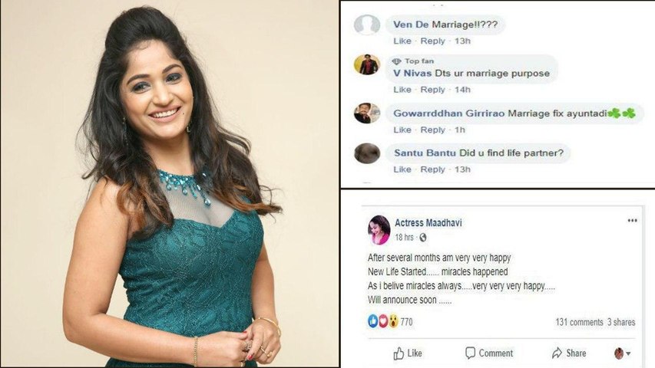
Task: Like Ven De's comment
Action: pyautogui.click(x=402, y=41)
